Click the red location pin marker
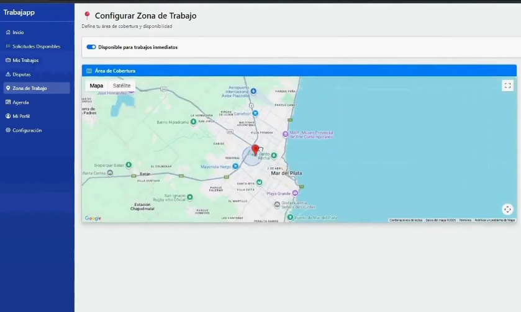Viewport: 521px width, 312px height. 255,149
